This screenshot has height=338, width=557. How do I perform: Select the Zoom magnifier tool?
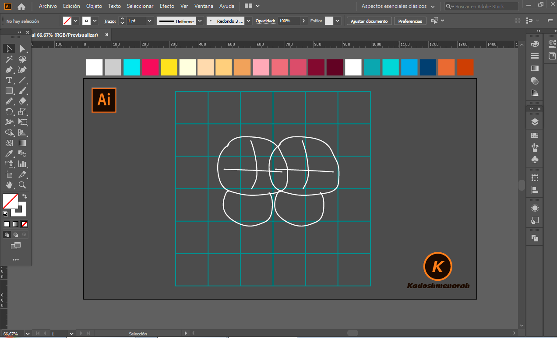point(22,185)
